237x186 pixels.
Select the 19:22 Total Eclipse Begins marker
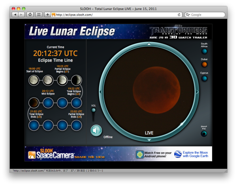pos(76,103)
